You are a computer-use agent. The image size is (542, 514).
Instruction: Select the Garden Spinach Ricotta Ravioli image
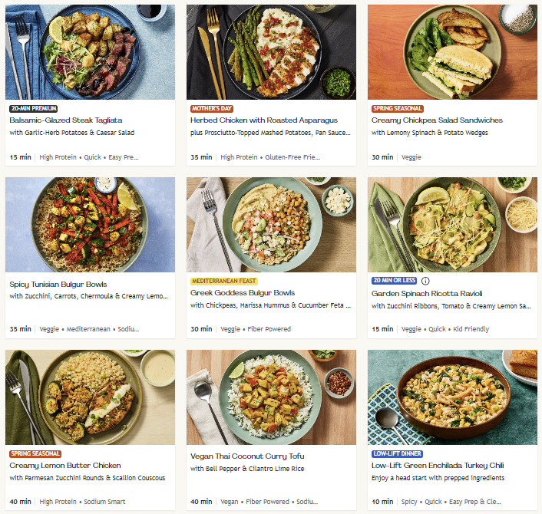(452, 225)
